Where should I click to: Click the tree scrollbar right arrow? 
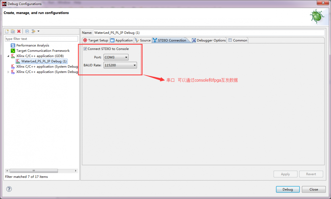coord(76,171)
